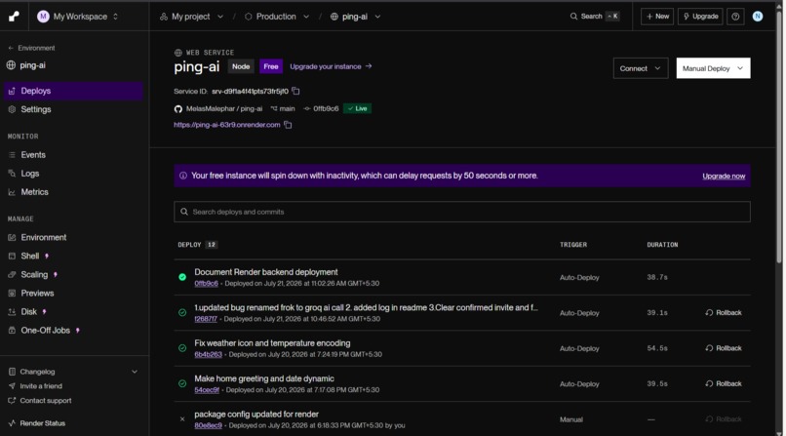This screenshot has width=786, height=436.
Task: Open Fix weather icon and temperature encoding deploy
Action: [x=272, y=343]
